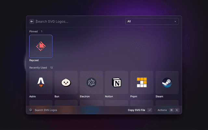This screenshot has width=208, height=130.
Task: Click the back arrow button
Action: (x=32, y=21)
